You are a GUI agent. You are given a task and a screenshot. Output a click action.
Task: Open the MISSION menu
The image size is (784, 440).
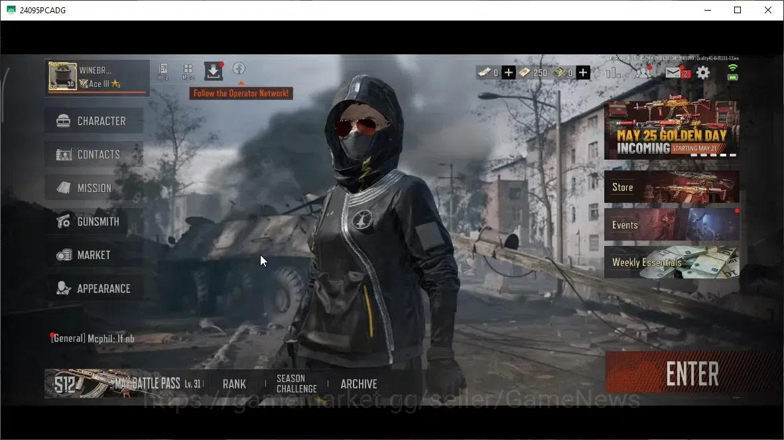click(94, 188)
